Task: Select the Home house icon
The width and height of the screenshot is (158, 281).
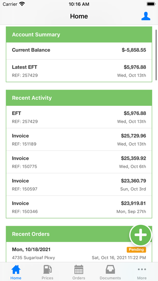Action: coord(16,269)
